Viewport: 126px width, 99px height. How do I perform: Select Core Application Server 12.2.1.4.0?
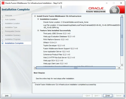tap(56, 52)
